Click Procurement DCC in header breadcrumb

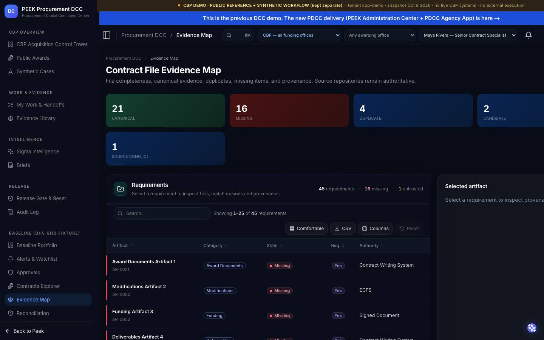coord(144,35)
